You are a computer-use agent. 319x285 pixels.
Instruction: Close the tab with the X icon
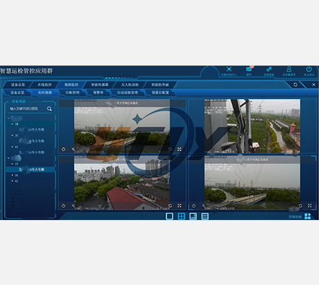pos(314,84)
